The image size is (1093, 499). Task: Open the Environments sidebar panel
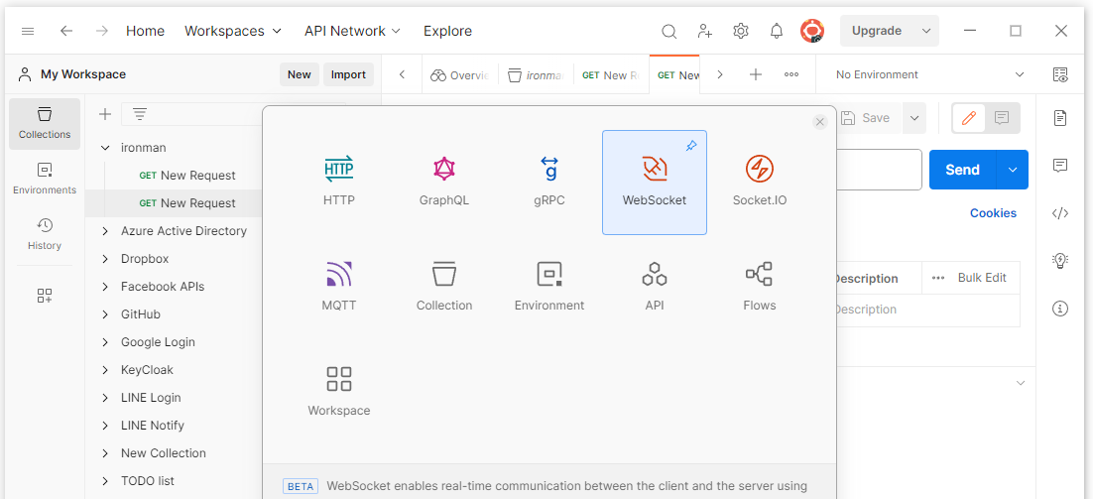pyautogui.click(x=45, y=180)
